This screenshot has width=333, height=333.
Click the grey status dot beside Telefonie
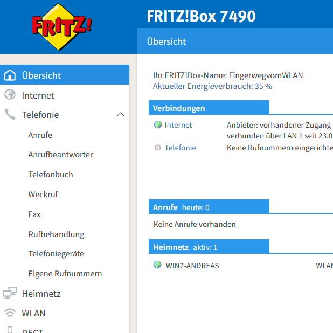click(158, 148)
